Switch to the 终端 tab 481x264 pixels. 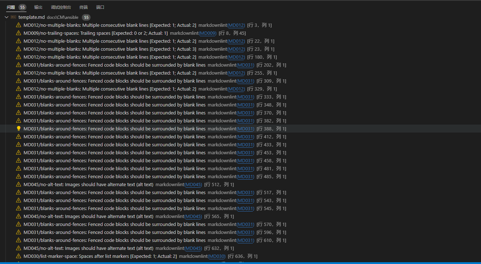coord(83,7)
